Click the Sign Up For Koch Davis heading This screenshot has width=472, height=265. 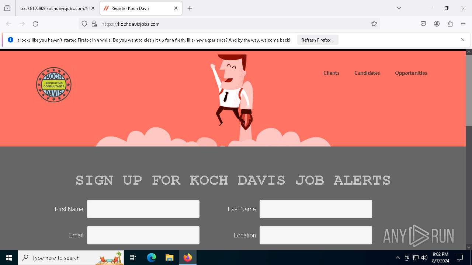point(233,180)
